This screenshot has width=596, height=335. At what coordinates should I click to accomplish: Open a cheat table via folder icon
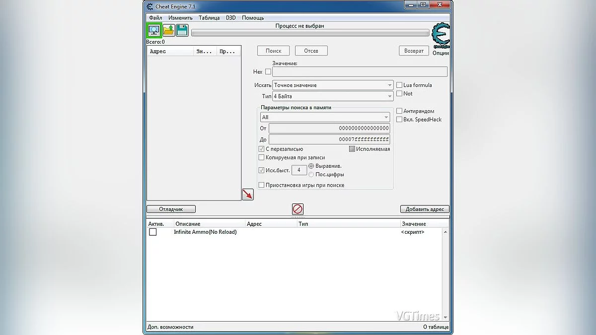coord(168,30)
